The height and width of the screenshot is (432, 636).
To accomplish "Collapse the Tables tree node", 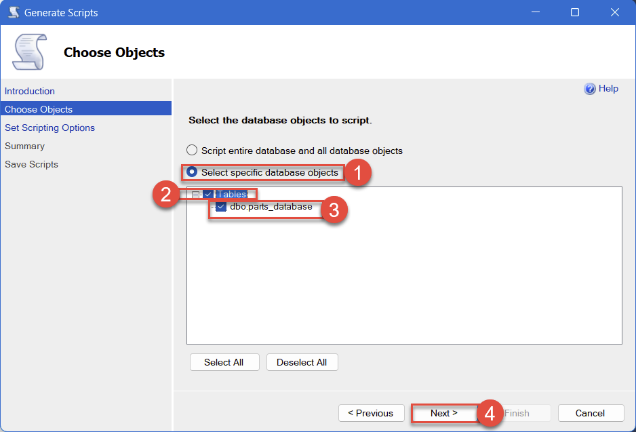I will pyautogui.click(x=195, y=195).
